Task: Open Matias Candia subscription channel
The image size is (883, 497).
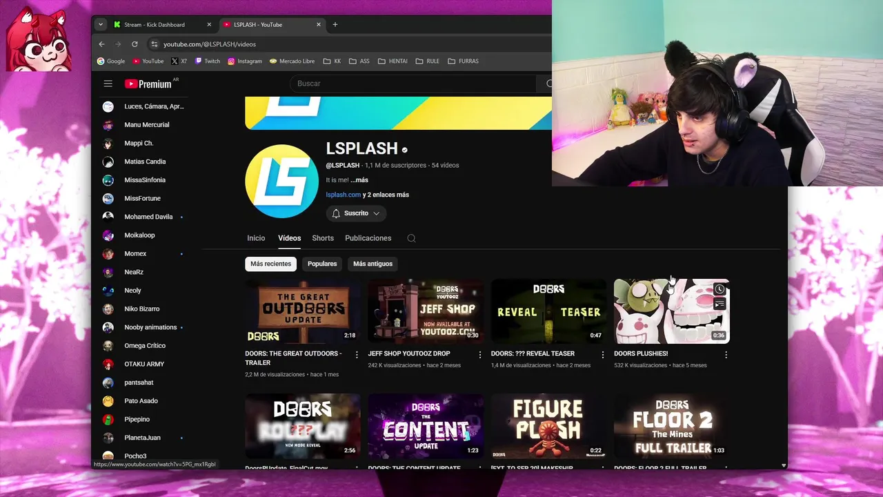Action: pyautogui.click(x=143, y=162)
